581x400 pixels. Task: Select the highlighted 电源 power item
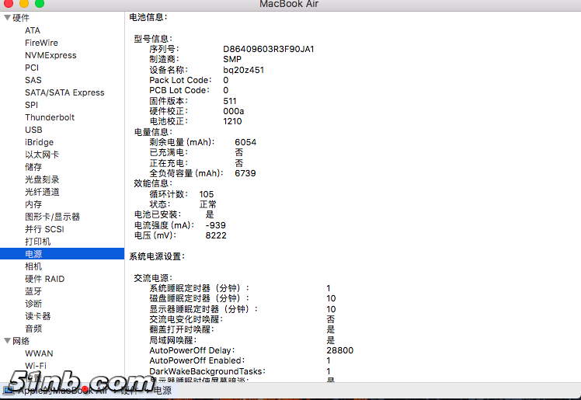(33, 254)
